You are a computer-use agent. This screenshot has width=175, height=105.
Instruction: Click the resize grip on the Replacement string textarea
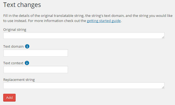tap(163, 87)
